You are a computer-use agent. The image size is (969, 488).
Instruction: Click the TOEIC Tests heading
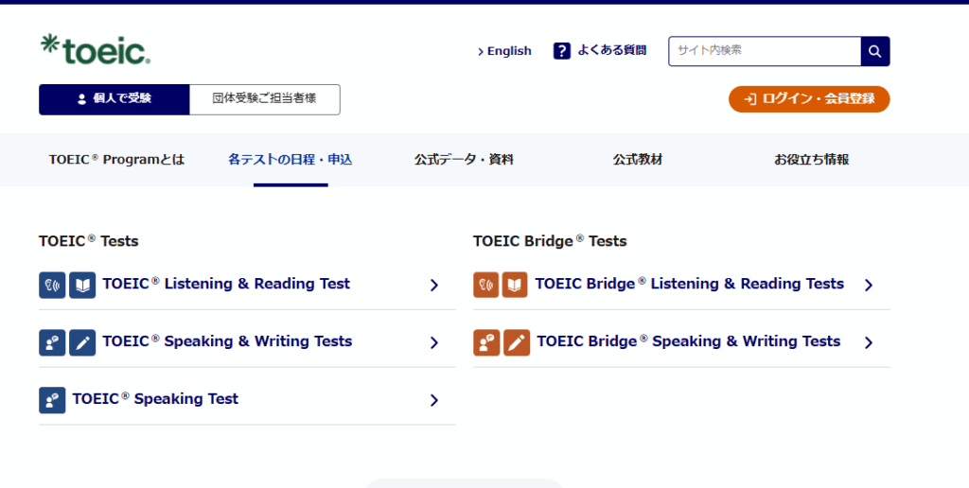click(88, 241)
